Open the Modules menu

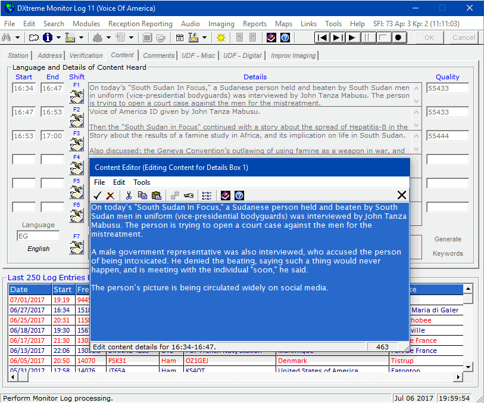click(x=86, y=24)
